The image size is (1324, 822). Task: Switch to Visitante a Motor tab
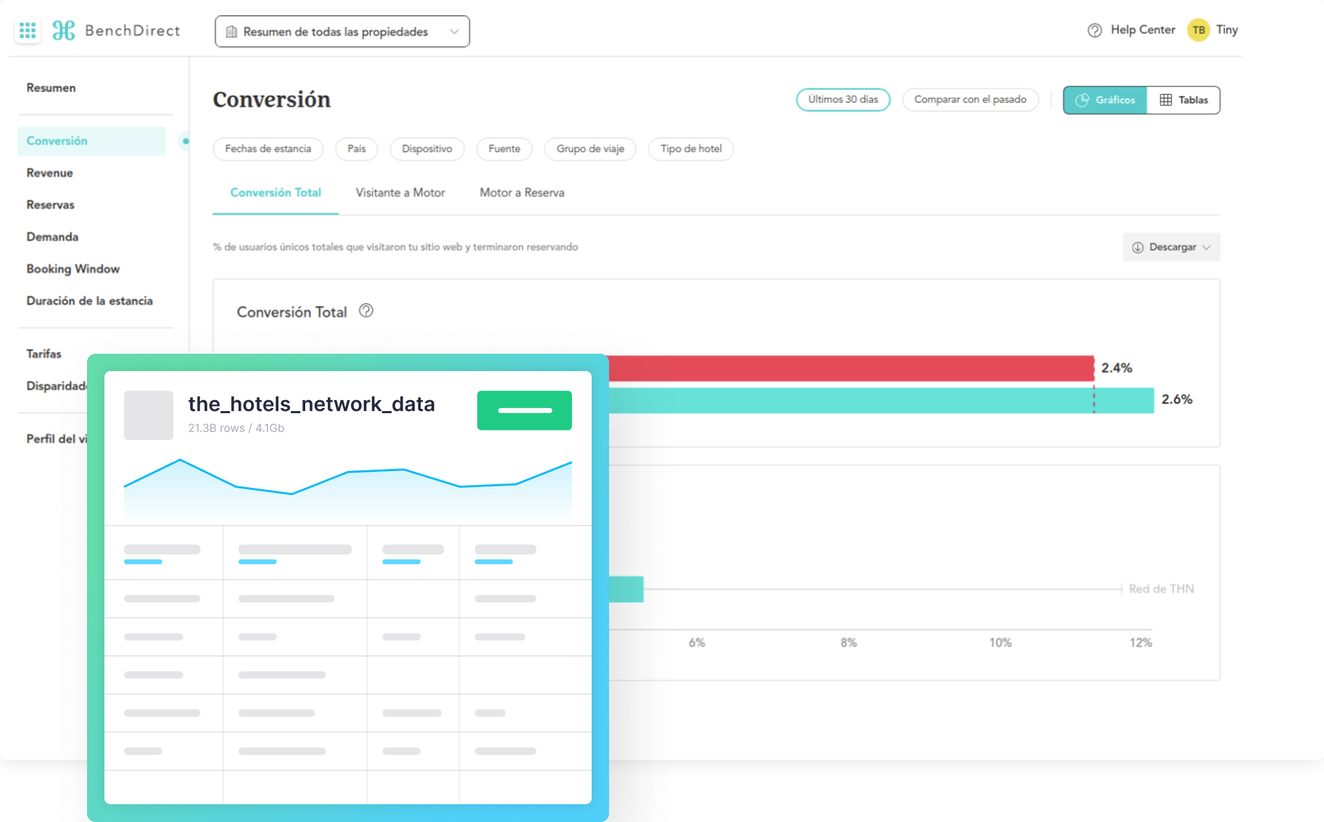tap(400, 193)
